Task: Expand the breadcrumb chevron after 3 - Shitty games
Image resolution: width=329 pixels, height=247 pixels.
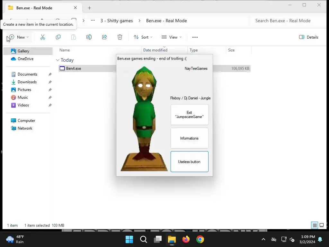Action: 139,21
